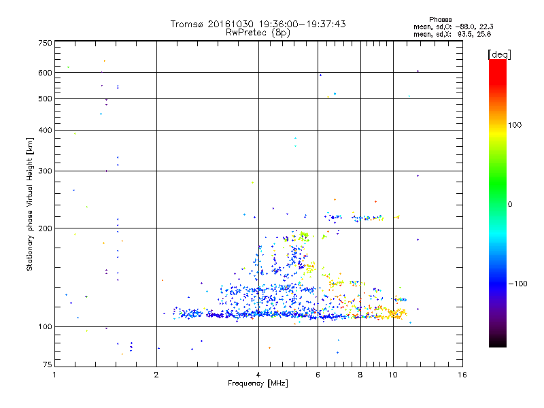Click the phase colorbar gradient strip
Viewport: 544px width, 408px height.
(498, 203)
